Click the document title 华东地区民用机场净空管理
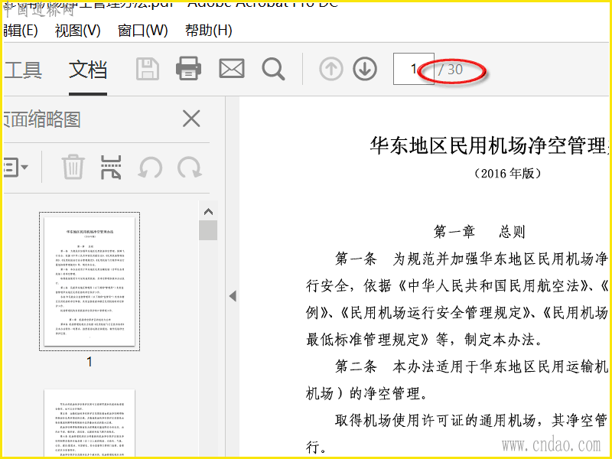Image resolution: width=612 pixels, height=459 pixels. [490, 145]
